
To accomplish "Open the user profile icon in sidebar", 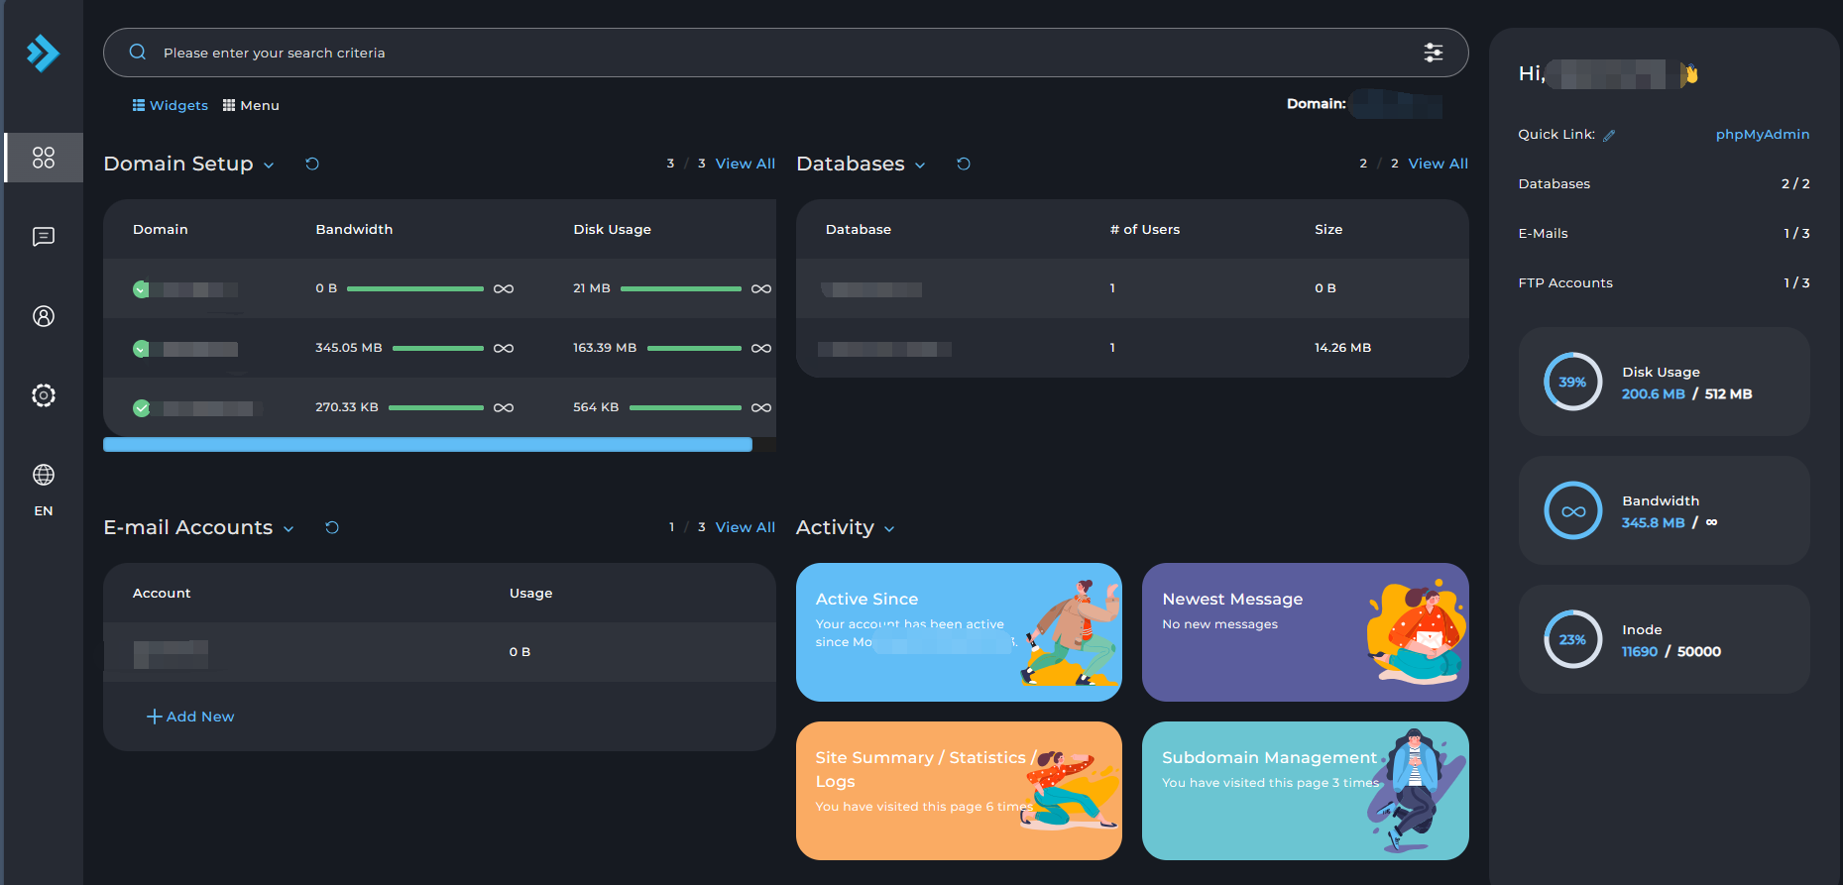I will (x=44, y=316).
